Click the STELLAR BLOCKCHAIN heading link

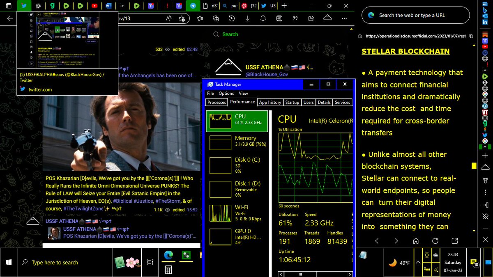click(x=405, y=51)
